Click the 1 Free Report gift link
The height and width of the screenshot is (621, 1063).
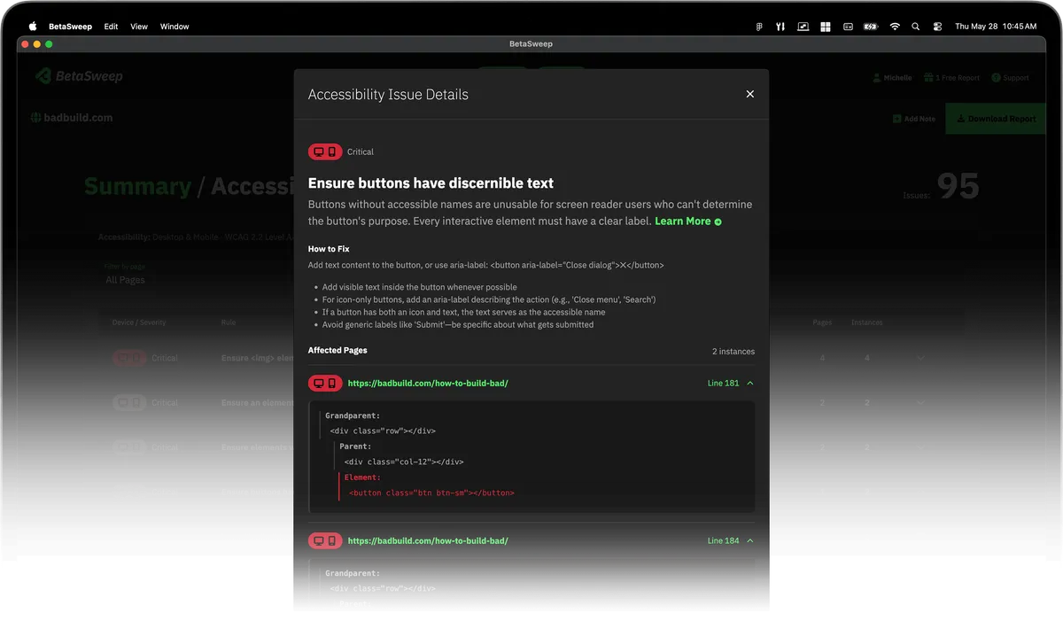[x=951, y=78]
